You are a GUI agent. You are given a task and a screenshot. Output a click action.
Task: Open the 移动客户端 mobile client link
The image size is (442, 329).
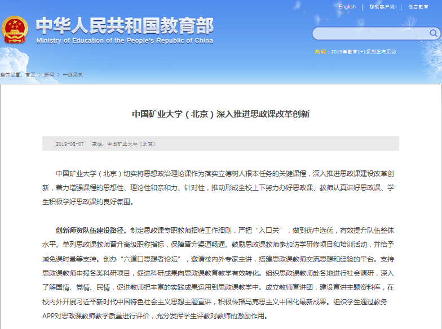(x=382, y=7)
